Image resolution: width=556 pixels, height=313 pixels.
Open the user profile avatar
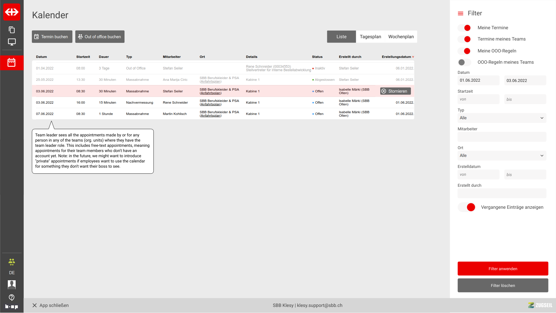pyautogui.click(x=12, y=285)
